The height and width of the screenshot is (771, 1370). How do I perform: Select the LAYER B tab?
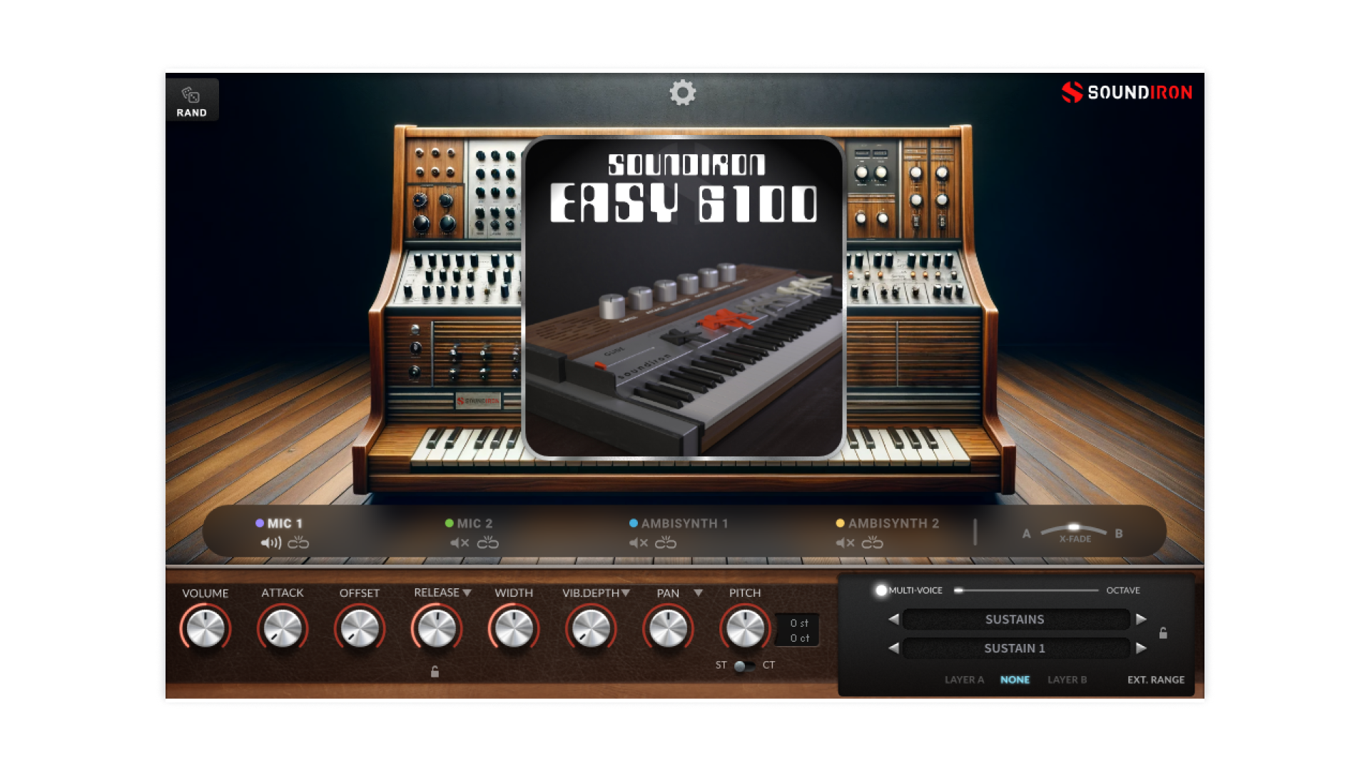click(x=1067, y=680)
